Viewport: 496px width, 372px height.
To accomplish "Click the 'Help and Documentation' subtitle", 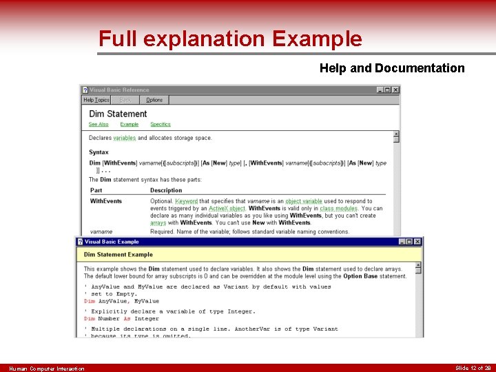I will [392, 68].
